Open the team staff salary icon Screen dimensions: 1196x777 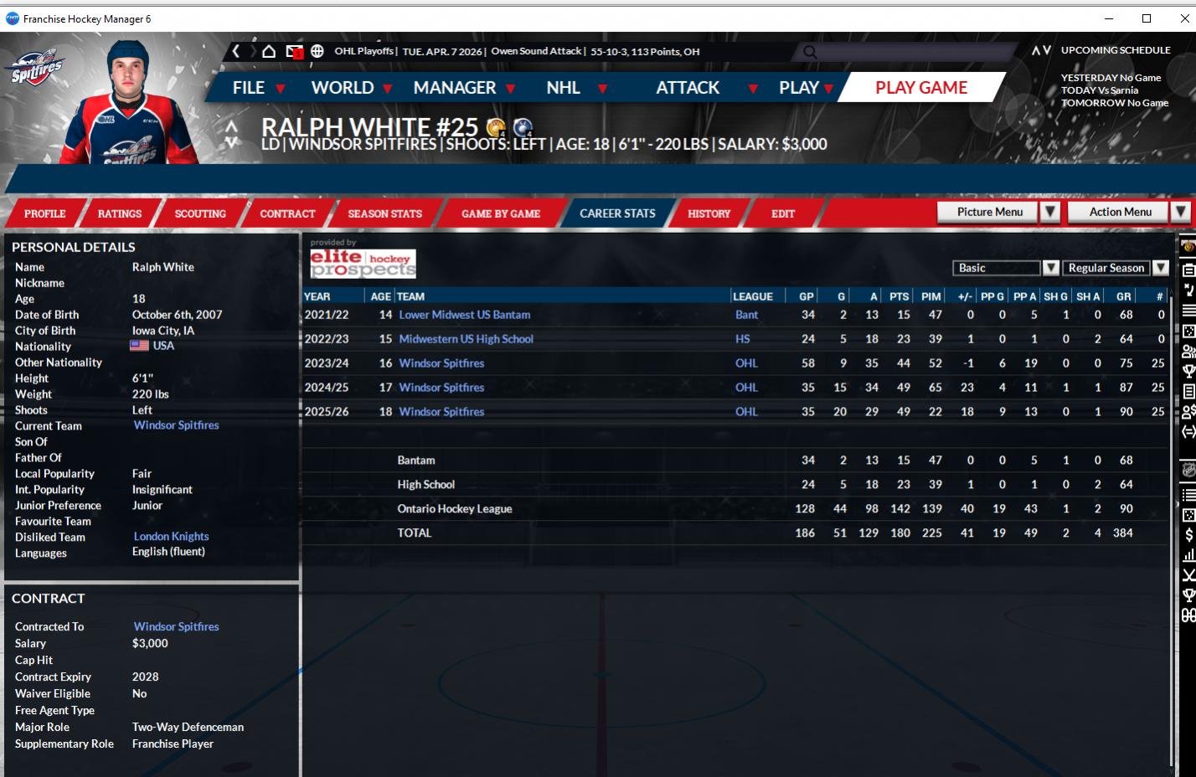[x=1188, y=412]
